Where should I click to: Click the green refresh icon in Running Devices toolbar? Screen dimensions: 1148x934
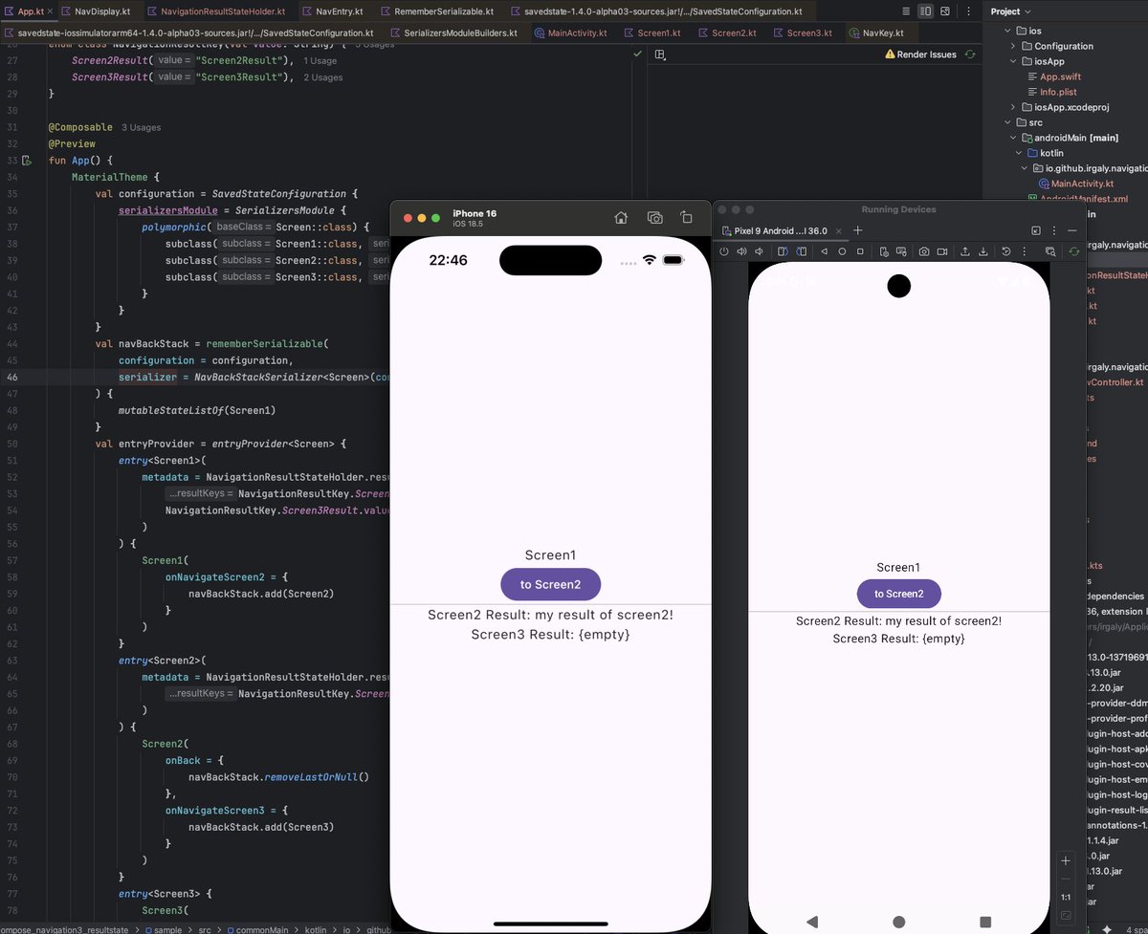[x=1073, y=251]
